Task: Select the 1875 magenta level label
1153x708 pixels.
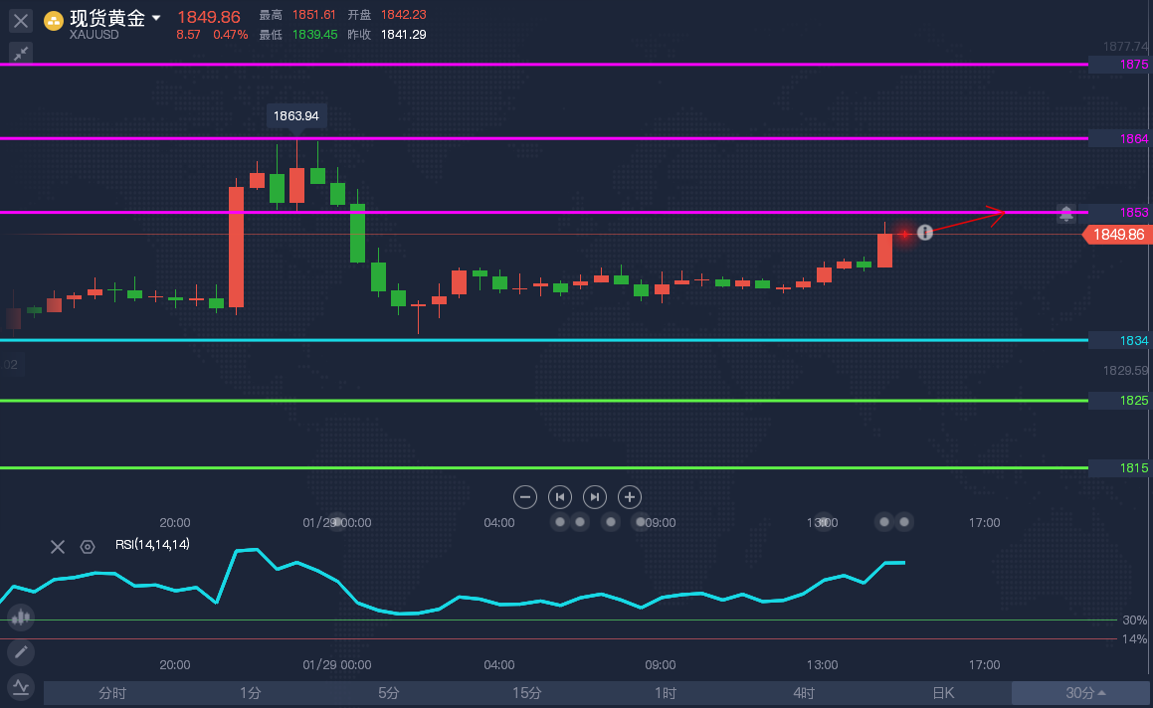Action: pos(1120,65)
